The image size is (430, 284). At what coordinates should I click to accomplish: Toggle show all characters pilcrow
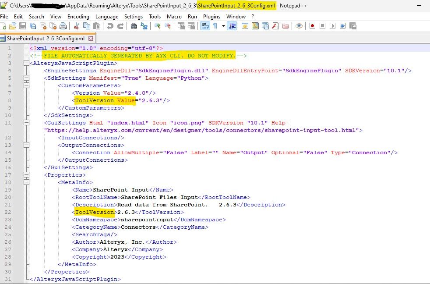tap(215, 26)
